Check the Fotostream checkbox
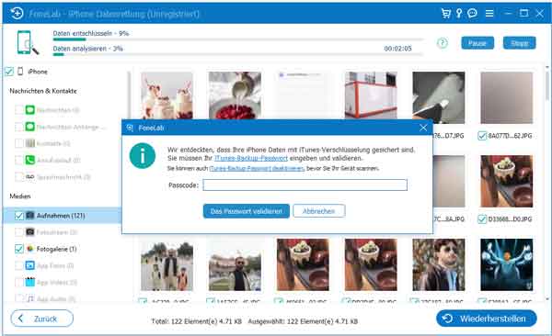The image size is (552, 336). (19, 232)
